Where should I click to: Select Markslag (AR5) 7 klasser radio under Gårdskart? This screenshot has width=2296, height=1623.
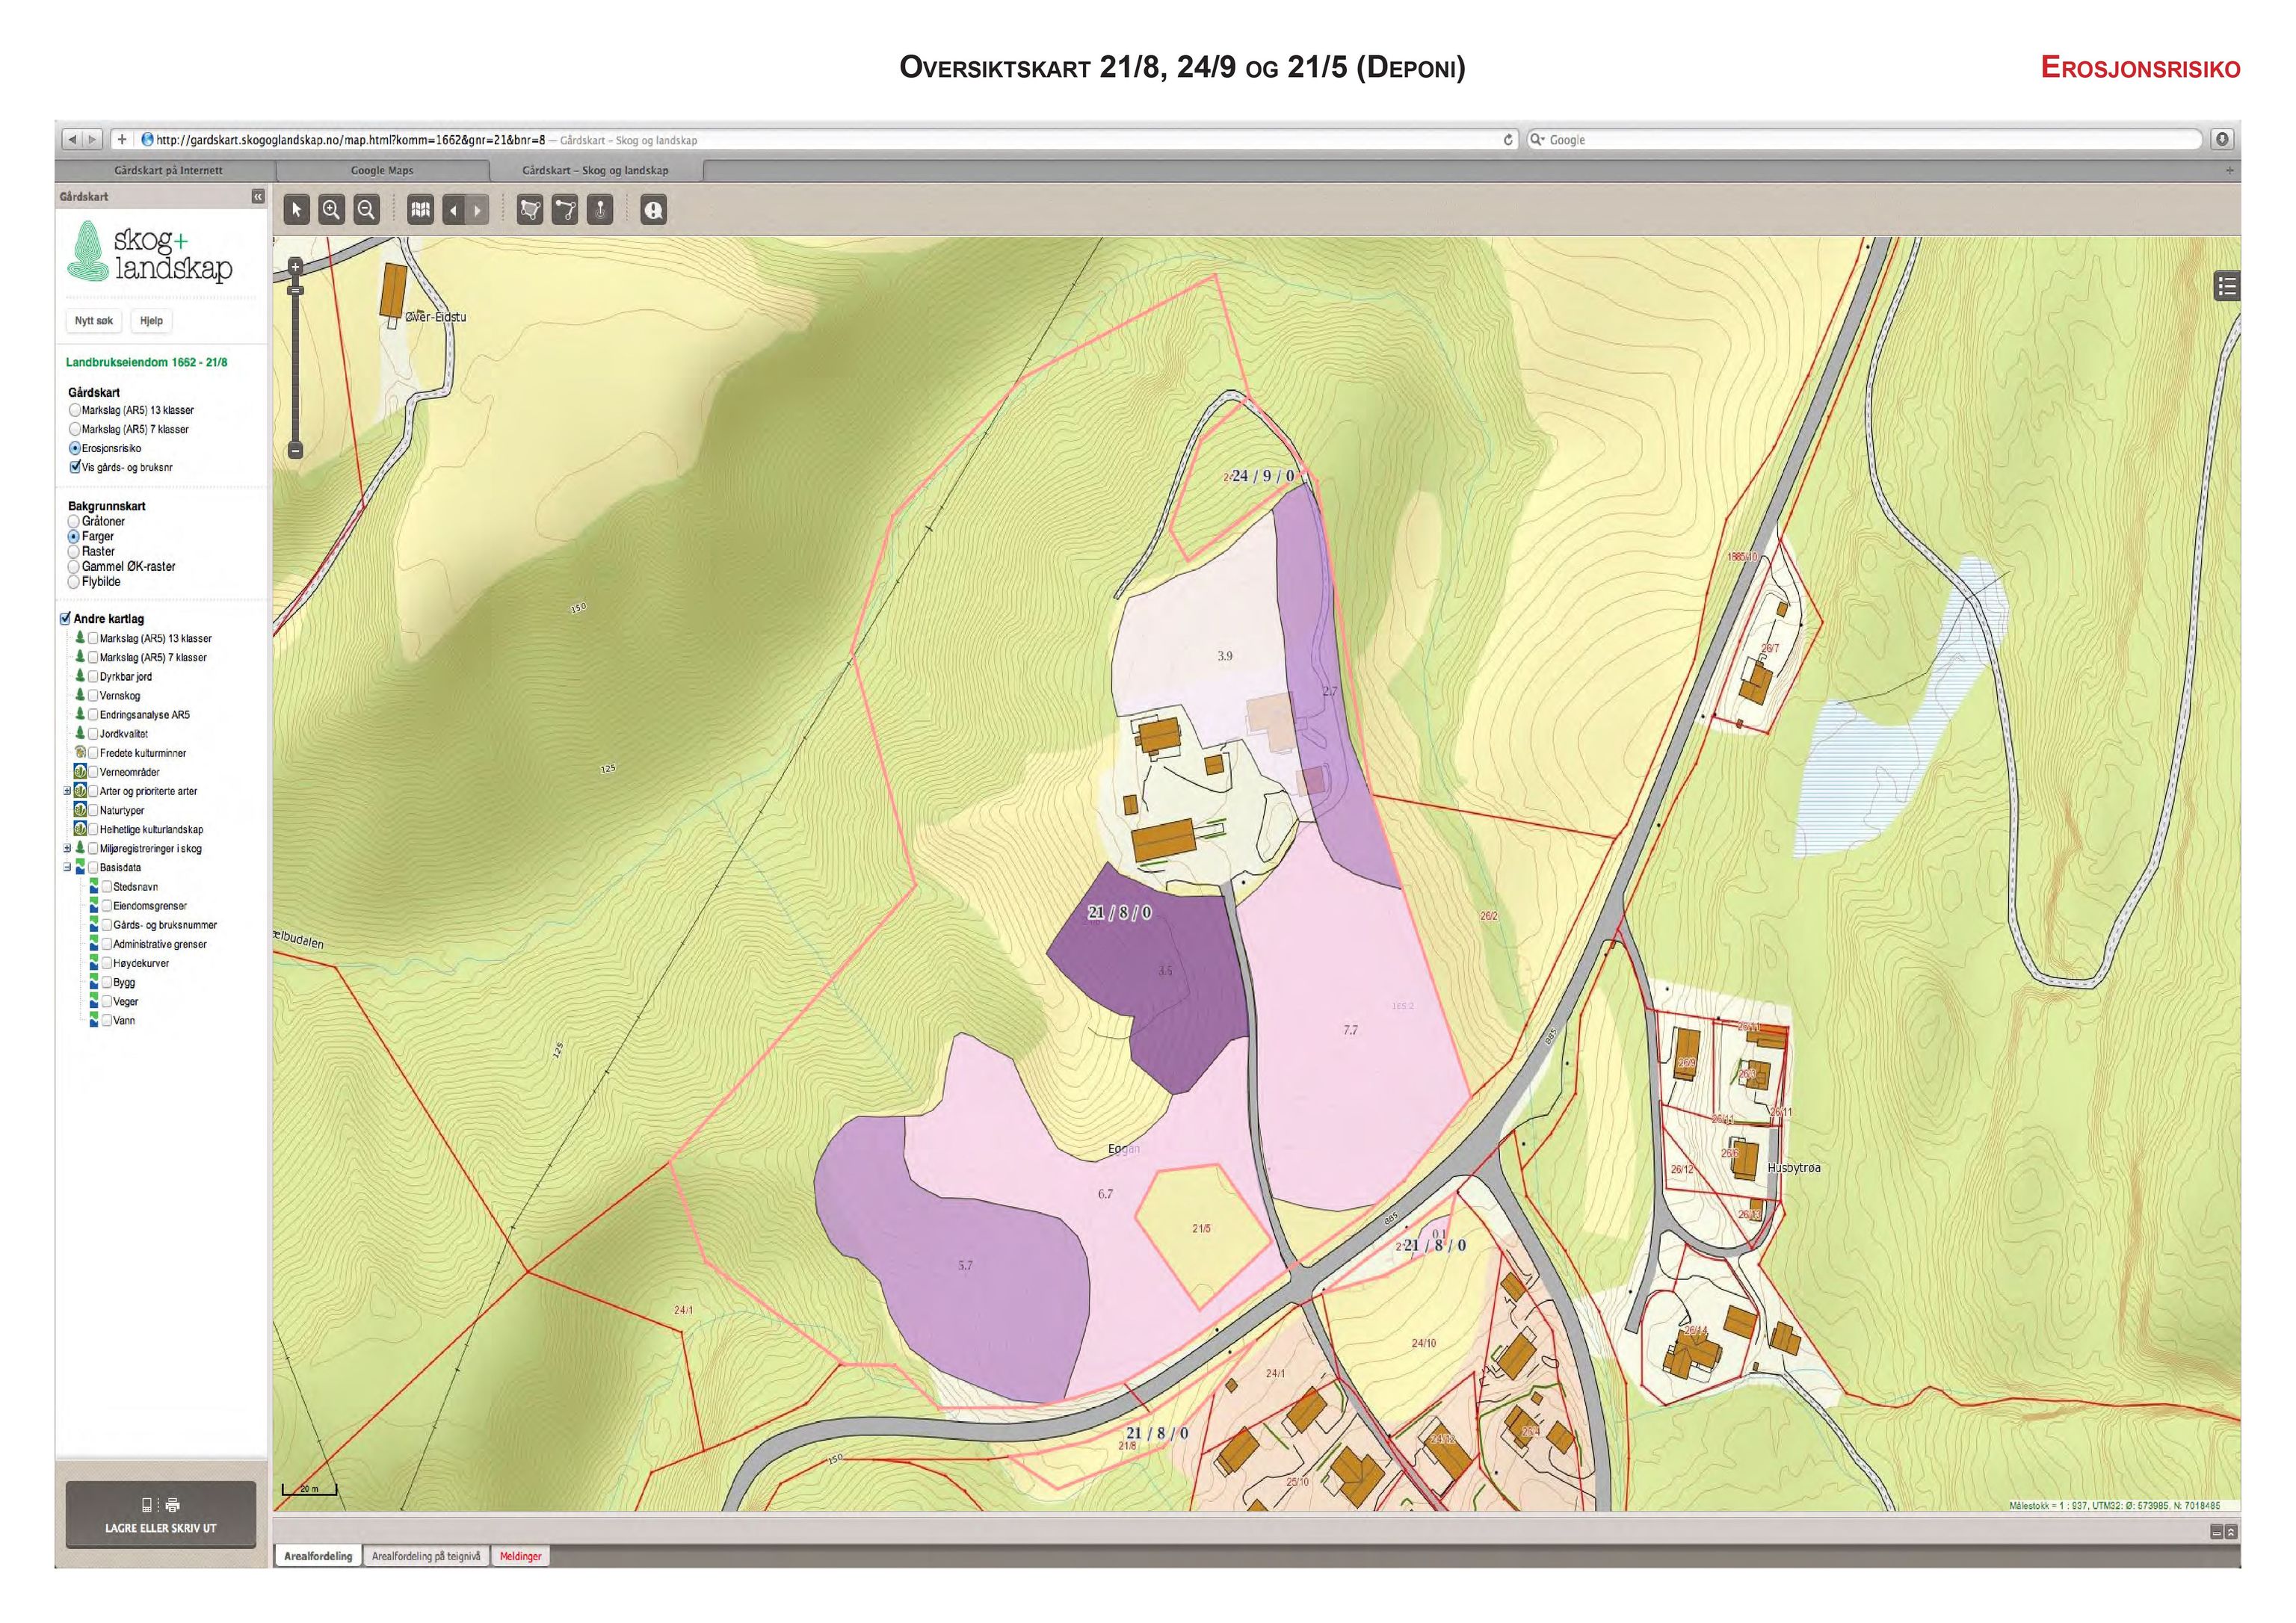click(74, 429)
